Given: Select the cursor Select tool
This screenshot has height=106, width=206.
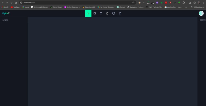Looking at the screenshot, I should [x=88, y=13].
